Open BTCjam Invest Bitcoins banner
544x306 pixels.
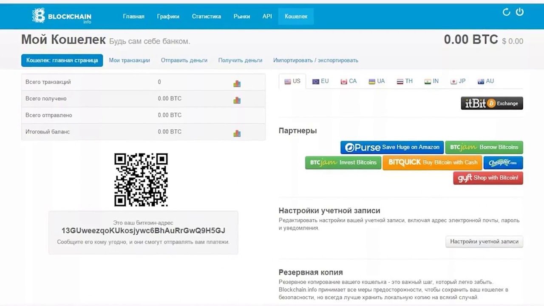pos(343,163)
